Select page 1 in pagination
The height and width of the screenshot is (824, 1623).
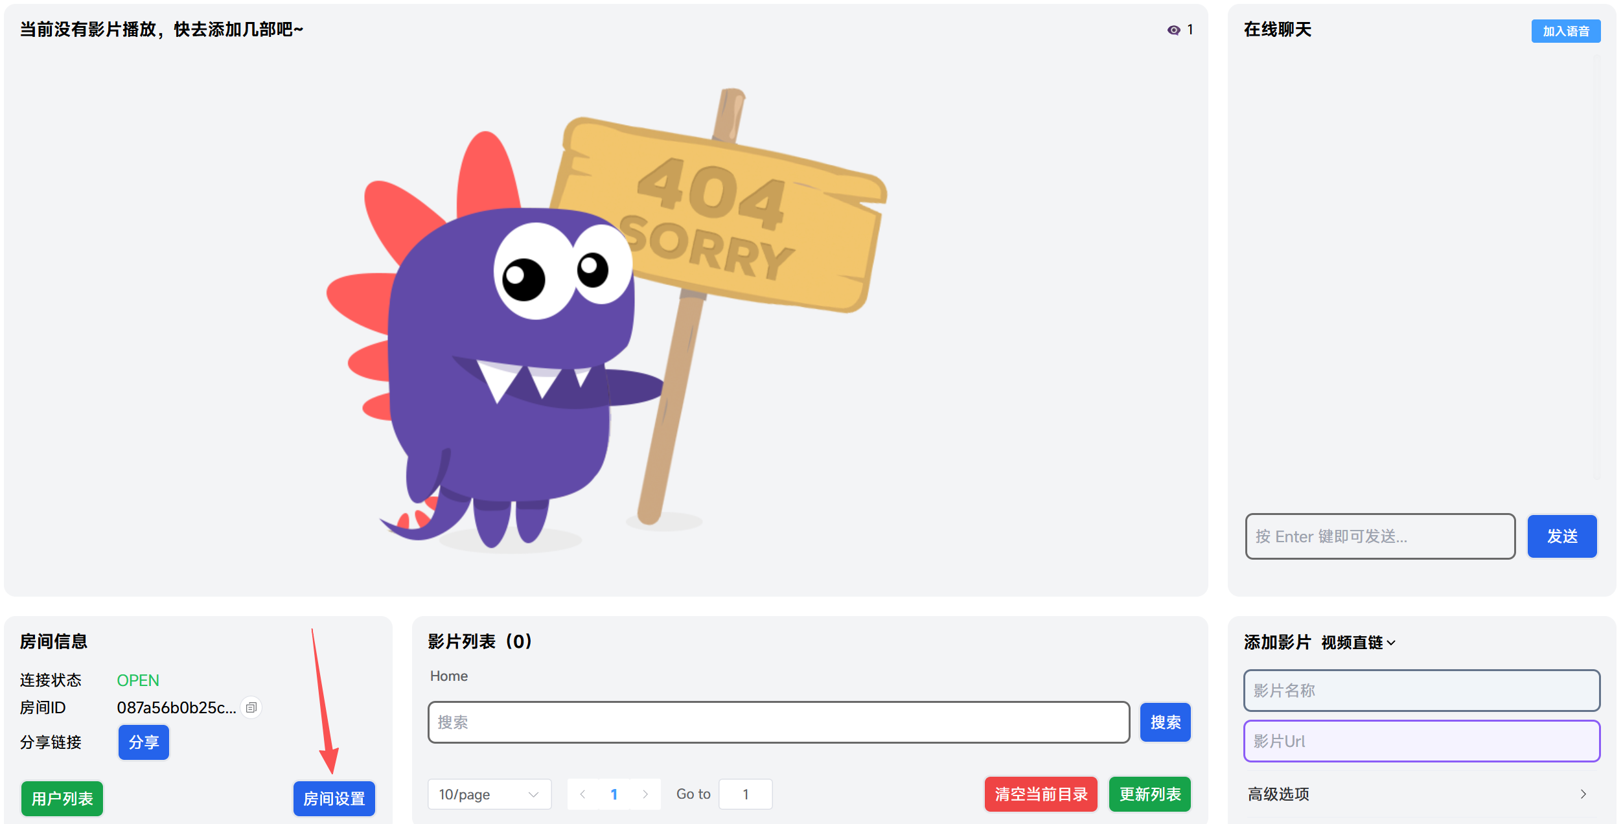click(614, 794)
